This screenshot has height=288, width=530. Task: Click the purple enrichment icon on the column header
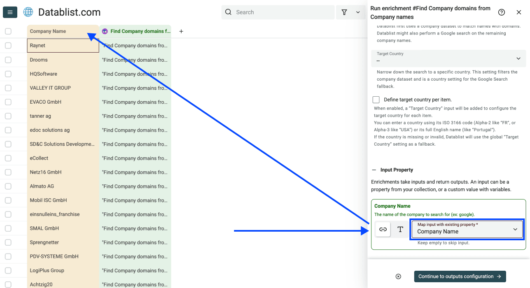(x=105, y=31)
